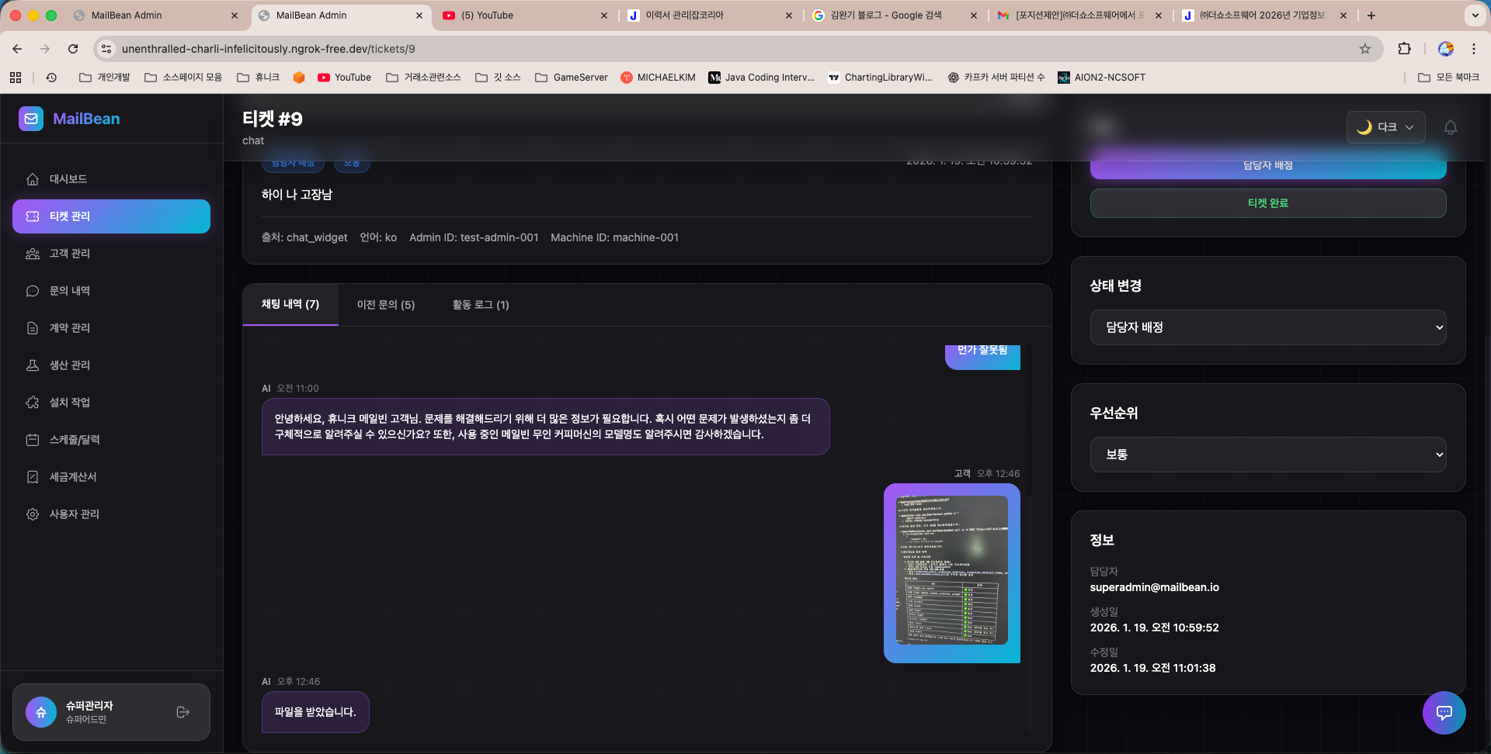Click the Machine ID: machine-001 text
This screenshot has width=1491, height=754.
[x=614, y=237]
